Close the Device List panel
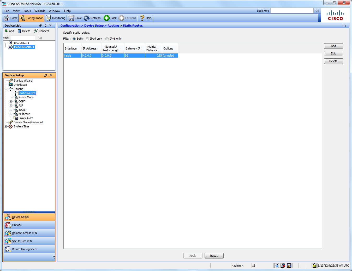Image resolution: width=352 pixels, height=271 pixels. tap(51, 26)
